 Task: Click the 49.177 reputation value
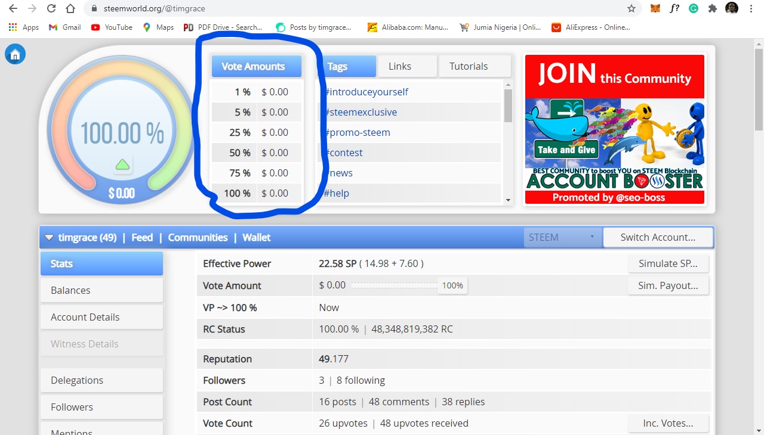tap(334, 359)
